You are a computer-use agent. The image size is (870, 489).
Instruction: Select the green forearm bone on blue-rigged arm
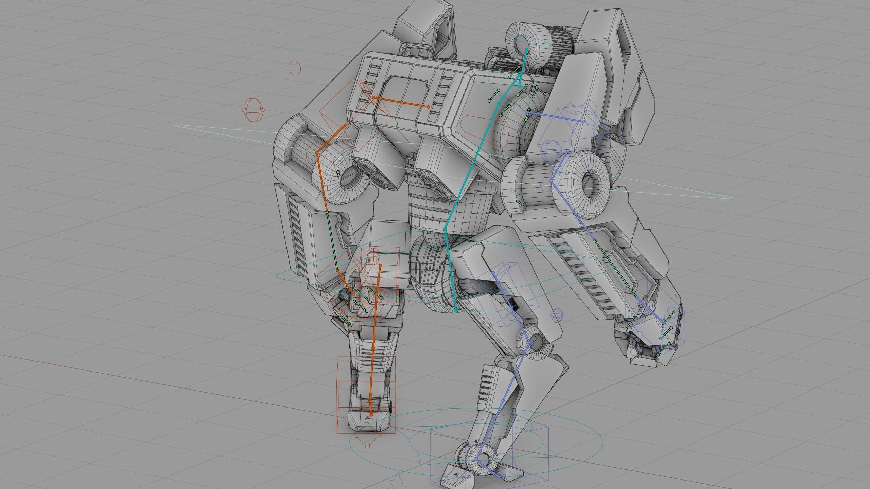[x=615, y=269]
